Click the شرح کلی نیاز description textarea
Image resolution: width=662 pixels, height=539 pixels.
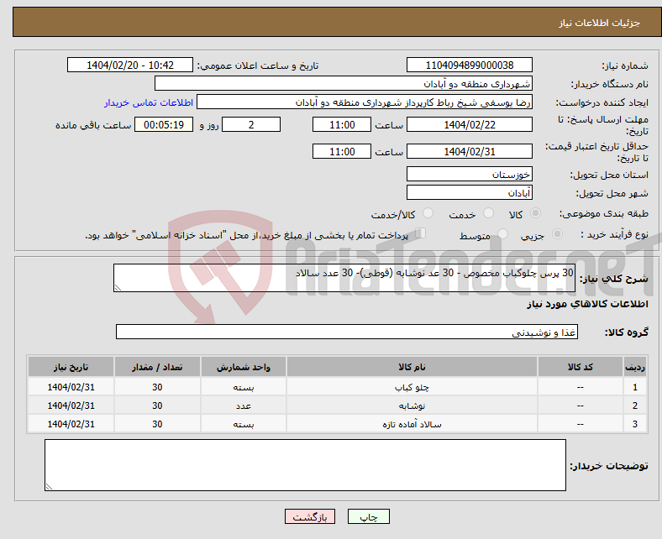pos(344,278)
